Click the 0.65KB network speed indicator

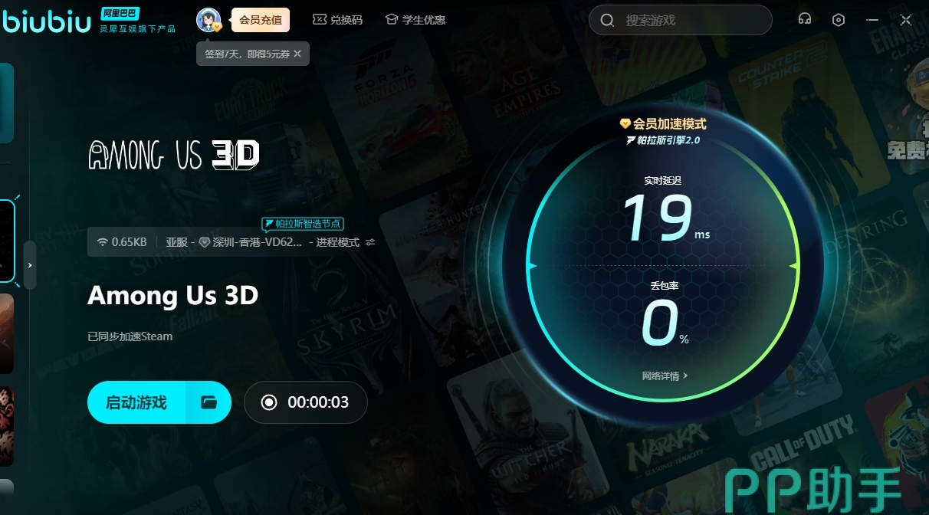point(122,242)
